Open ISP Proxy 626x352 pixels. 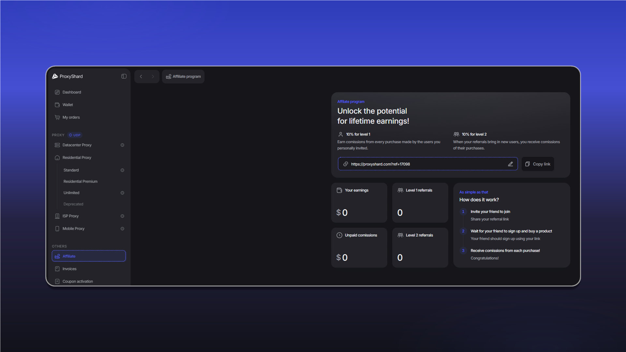(x=70, y=216)
